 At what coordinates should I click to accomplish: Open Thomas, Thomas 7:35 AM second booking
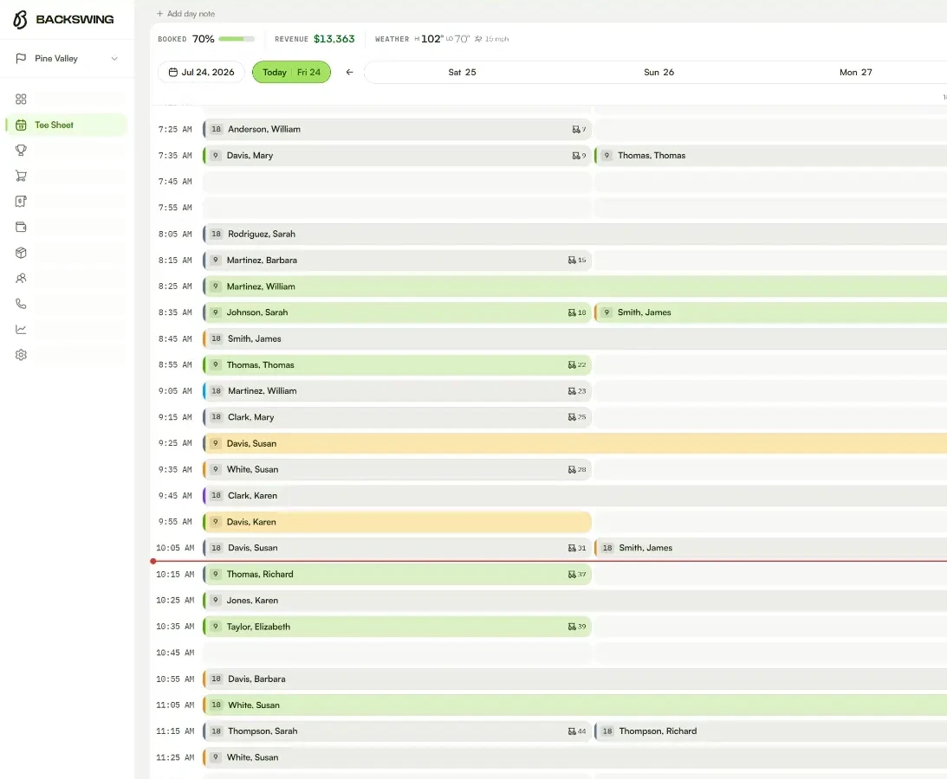point(770,156)
